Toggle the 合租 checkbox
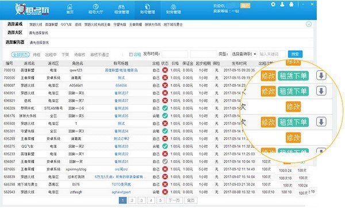Screen dimensions: 345x208 click(131, 54)
